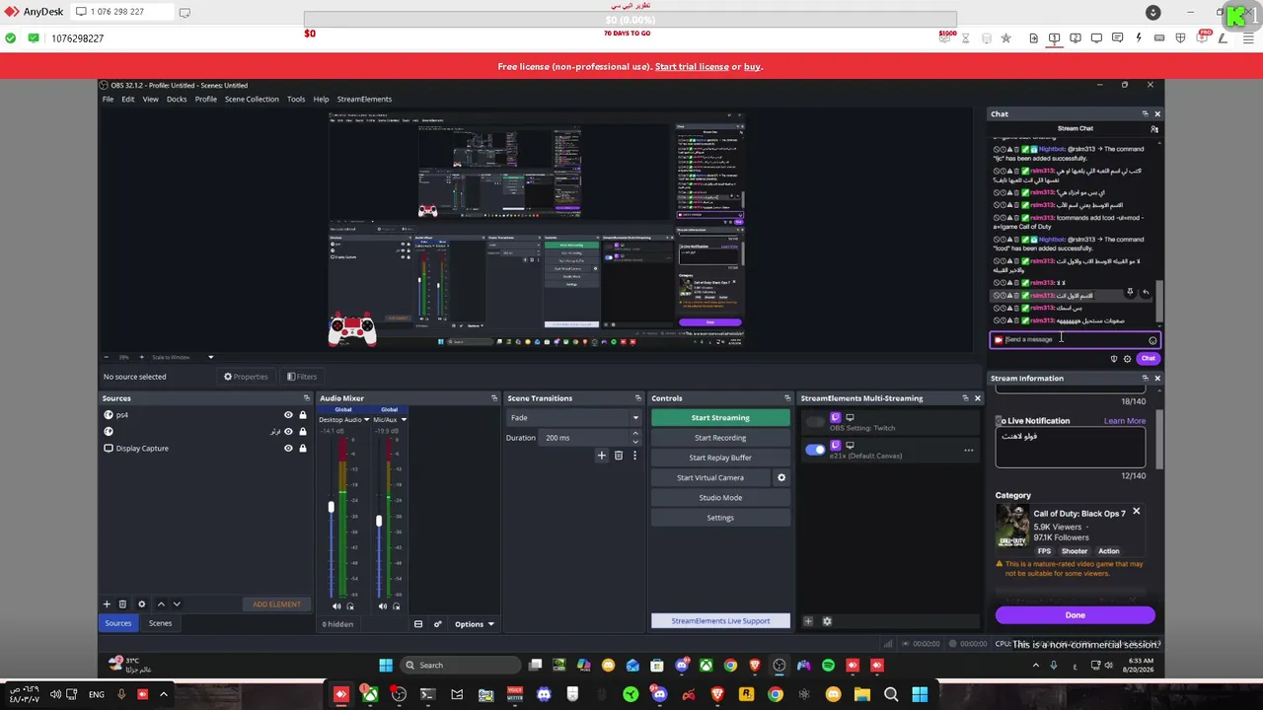The image size is (1263, 710).
Task: Undock the Audio Mixer panel
Action: 494,398
